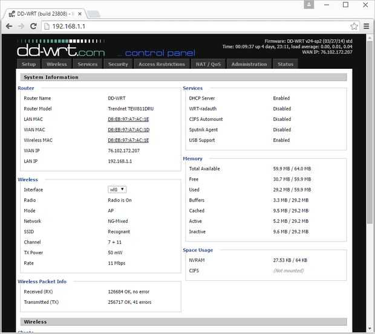Open the Chrome hamburger menu

click(366, 26)
